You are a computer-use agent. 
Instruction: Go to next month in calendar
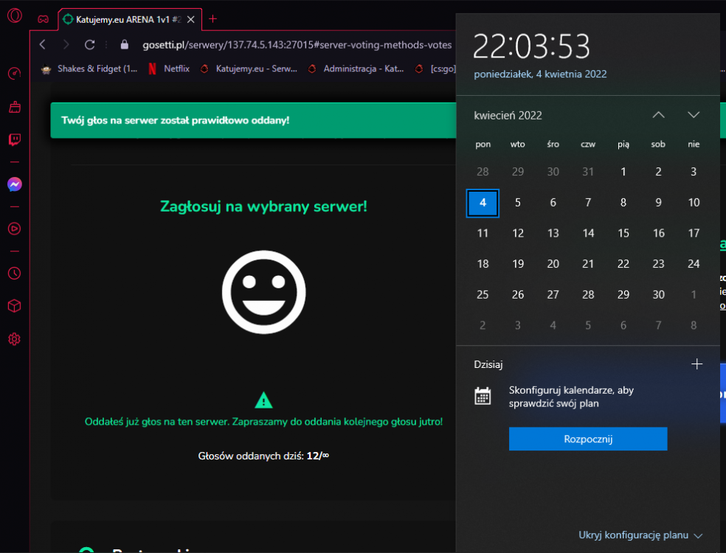coord(693,115)
